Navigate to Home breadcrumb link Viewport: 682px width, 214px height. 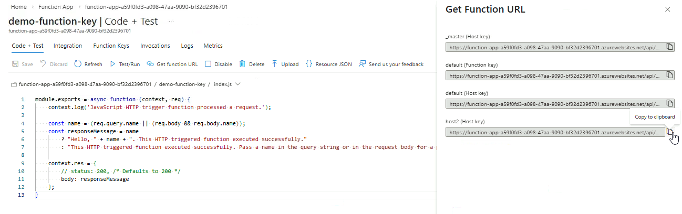click(18, 7)
